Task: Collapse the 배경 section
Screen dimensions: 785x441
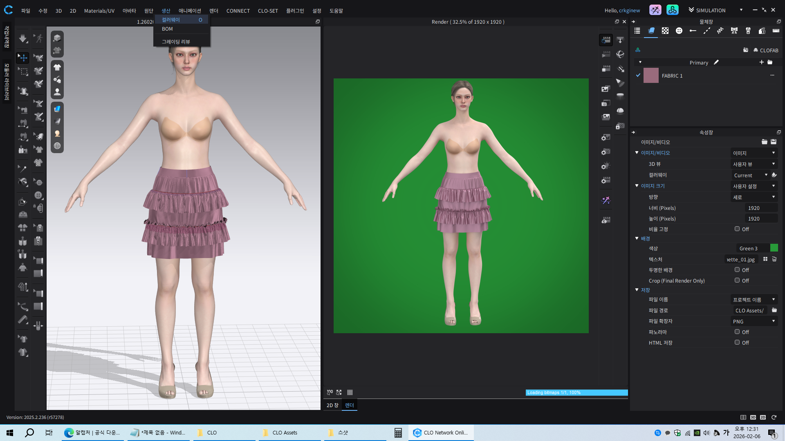Action: 637,238
